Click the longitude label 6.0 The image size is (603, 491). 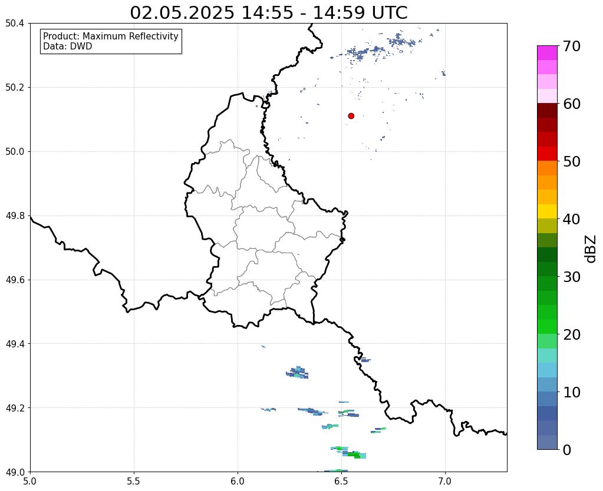point(238,482)
